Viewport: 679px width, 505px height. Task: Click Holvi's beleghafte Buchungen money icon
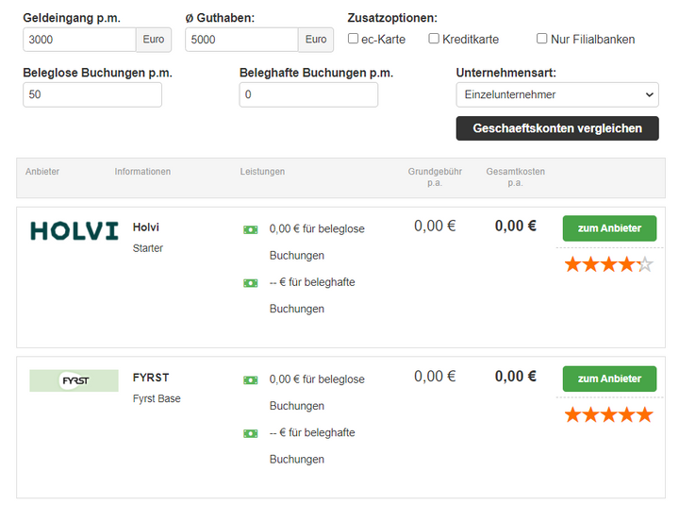point(250,283)
